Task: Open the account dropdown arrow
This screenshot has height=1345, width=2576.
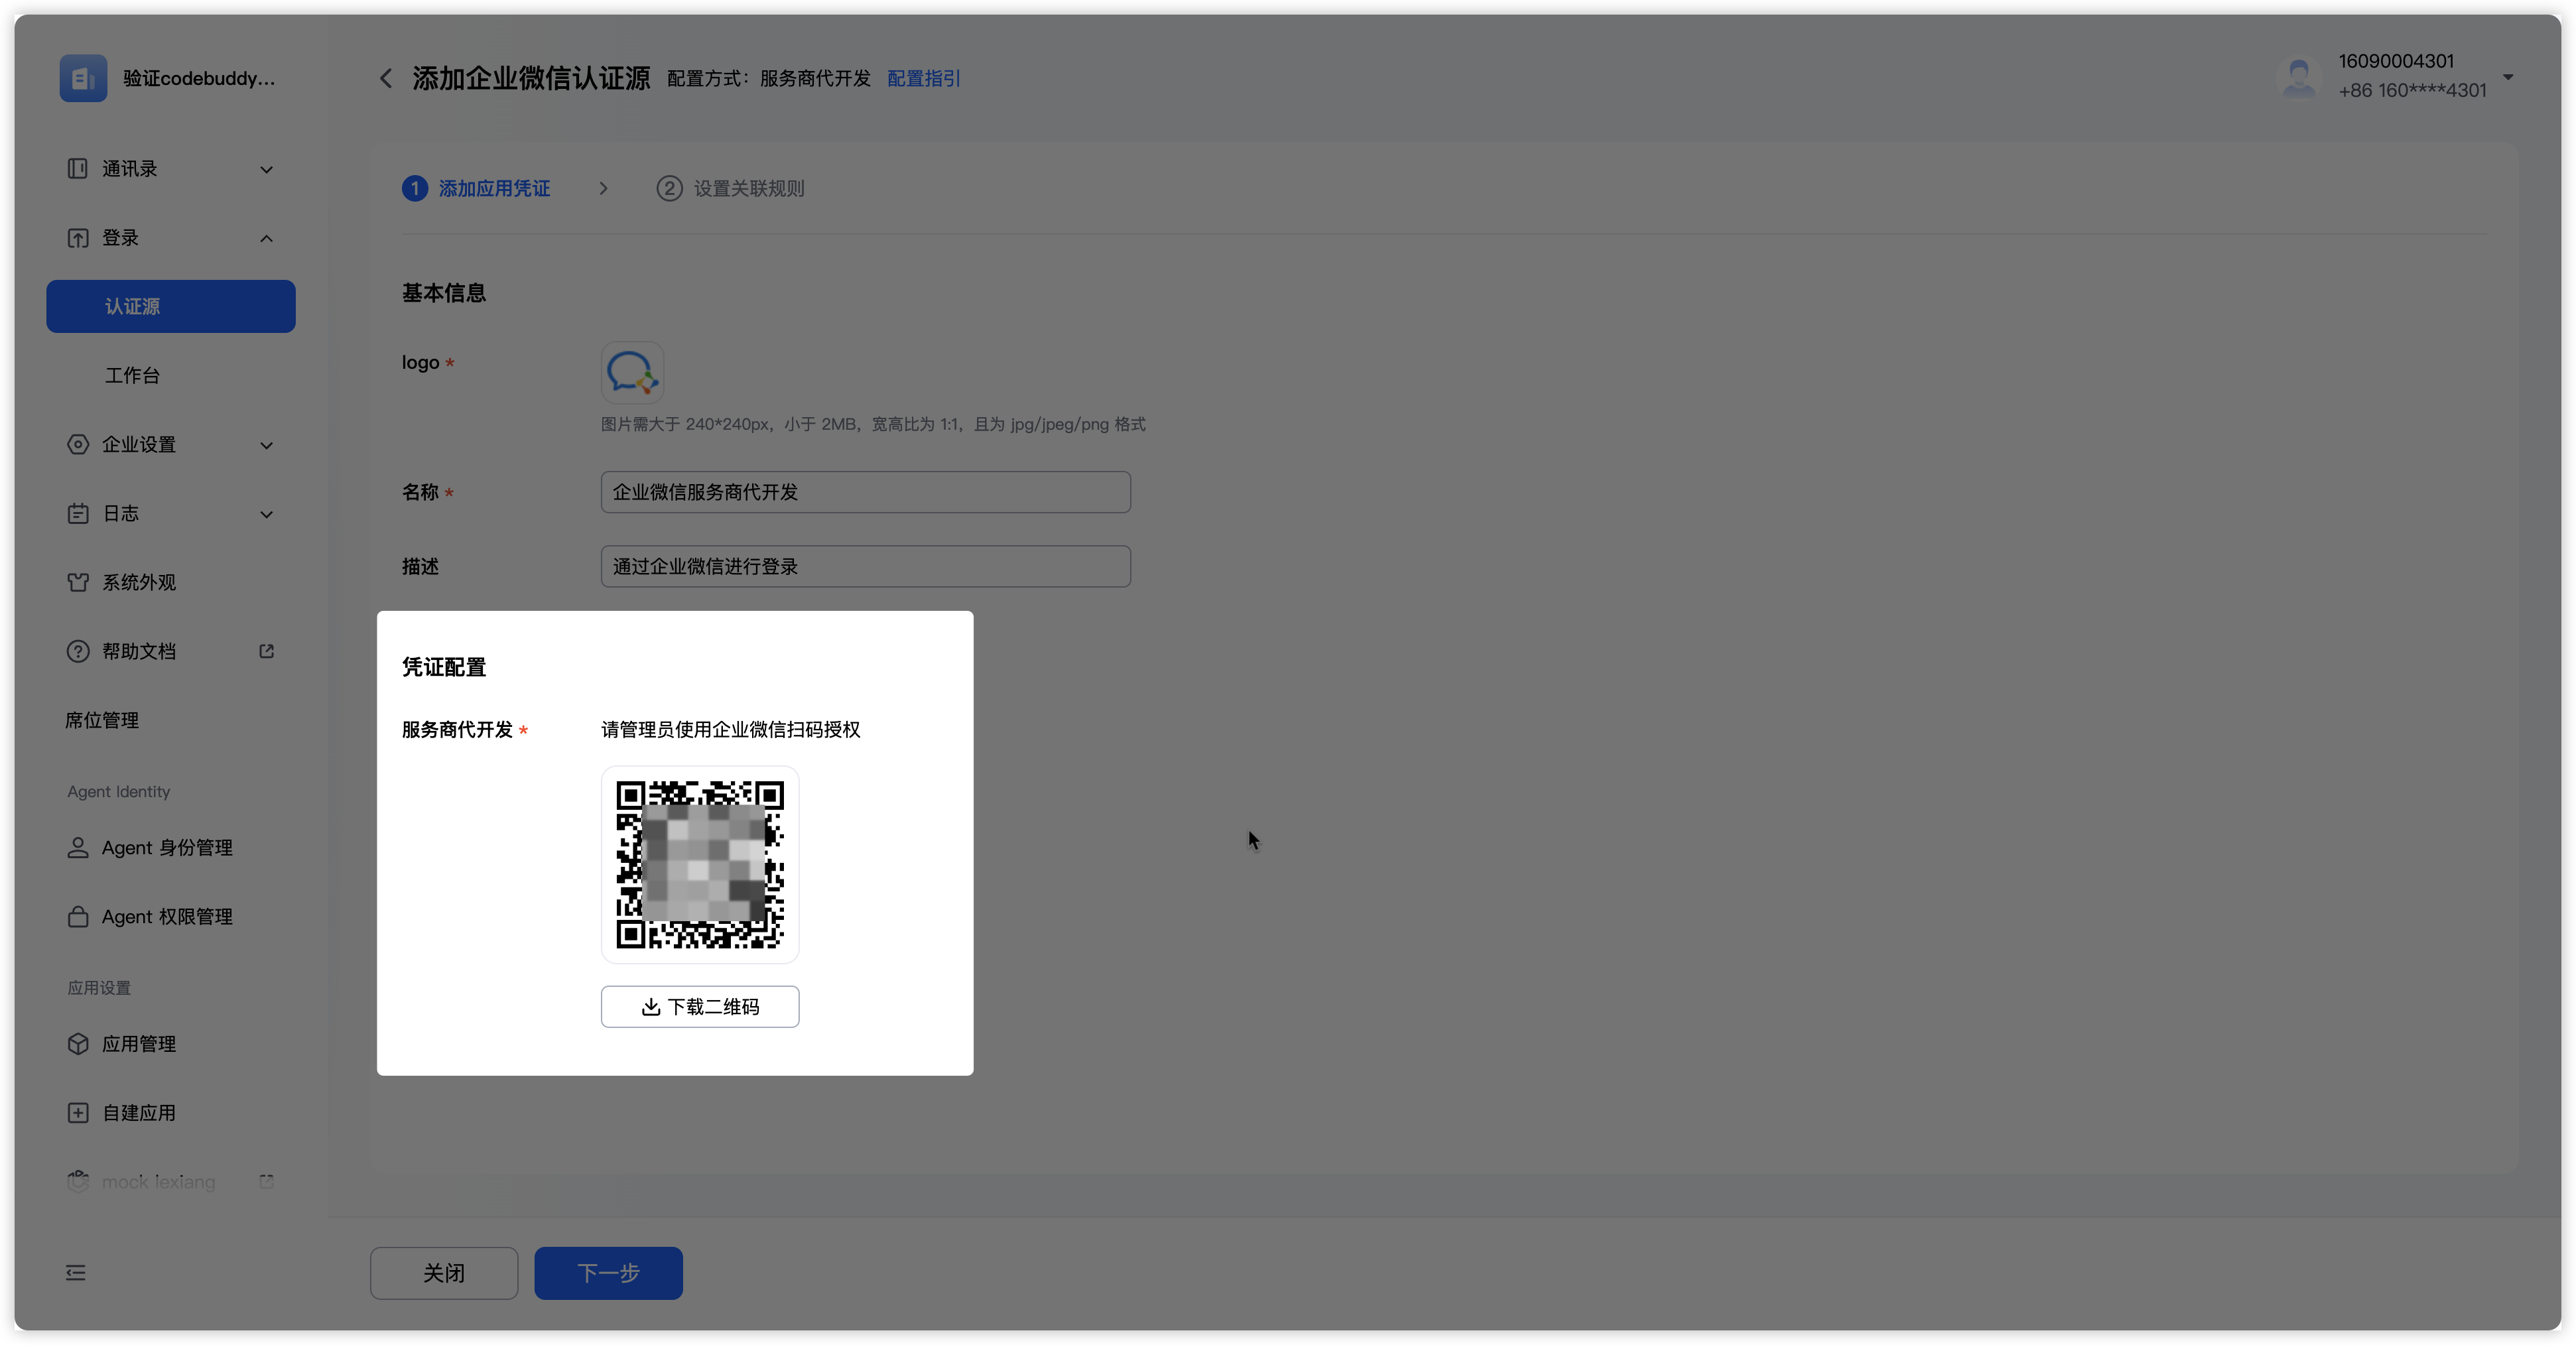Action: [2507, 77]
